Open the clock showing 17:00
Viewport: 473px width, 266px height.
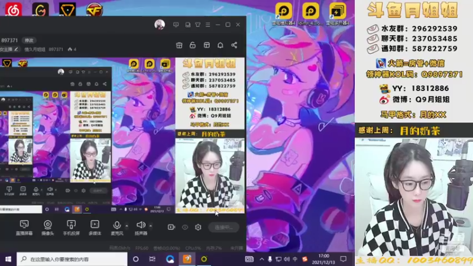[x=323, y=259]
